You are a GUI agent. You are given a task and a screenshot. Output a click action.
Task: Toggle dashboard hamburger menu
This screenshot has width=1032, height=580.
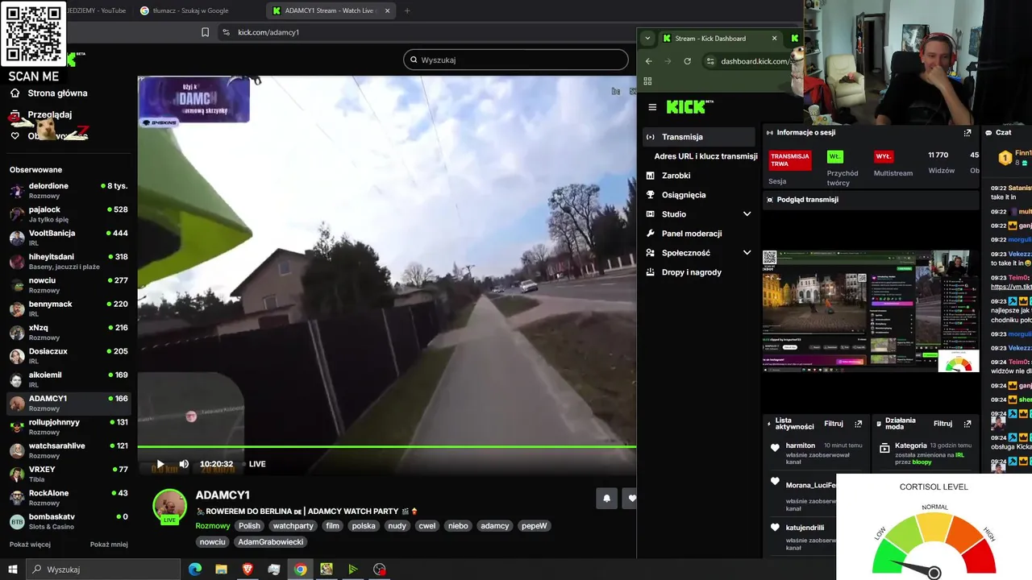(x=652, y=107)
